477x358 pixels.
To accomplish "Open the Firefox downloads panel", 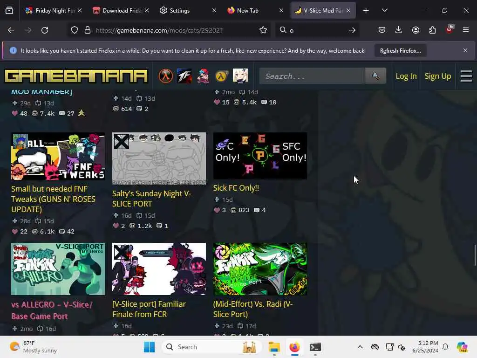I will pos(399,30).
